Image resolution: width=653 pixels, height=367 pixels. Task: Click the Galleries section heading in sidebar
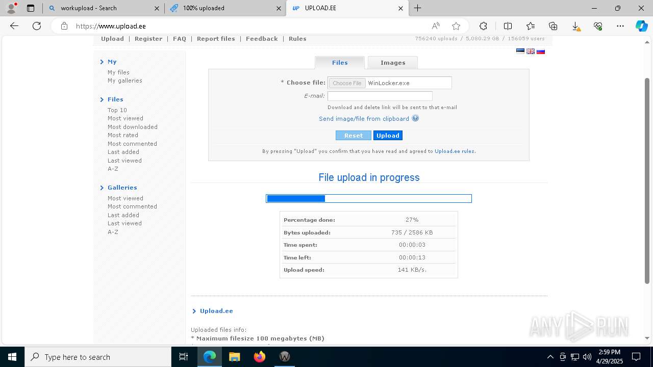pos(122,188)
